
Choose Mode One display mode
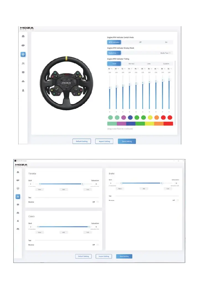click(114, 53)
